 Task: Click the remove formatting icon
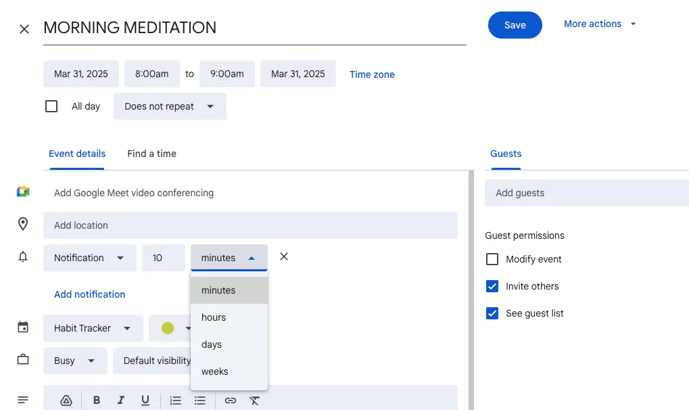pyautogui.click(x=254, y=401)
